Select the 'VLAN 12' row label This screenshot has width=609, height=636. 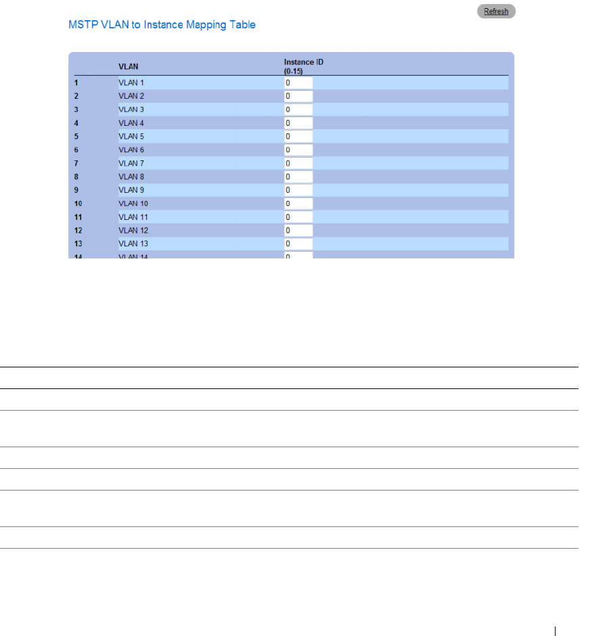pos(133,231)
